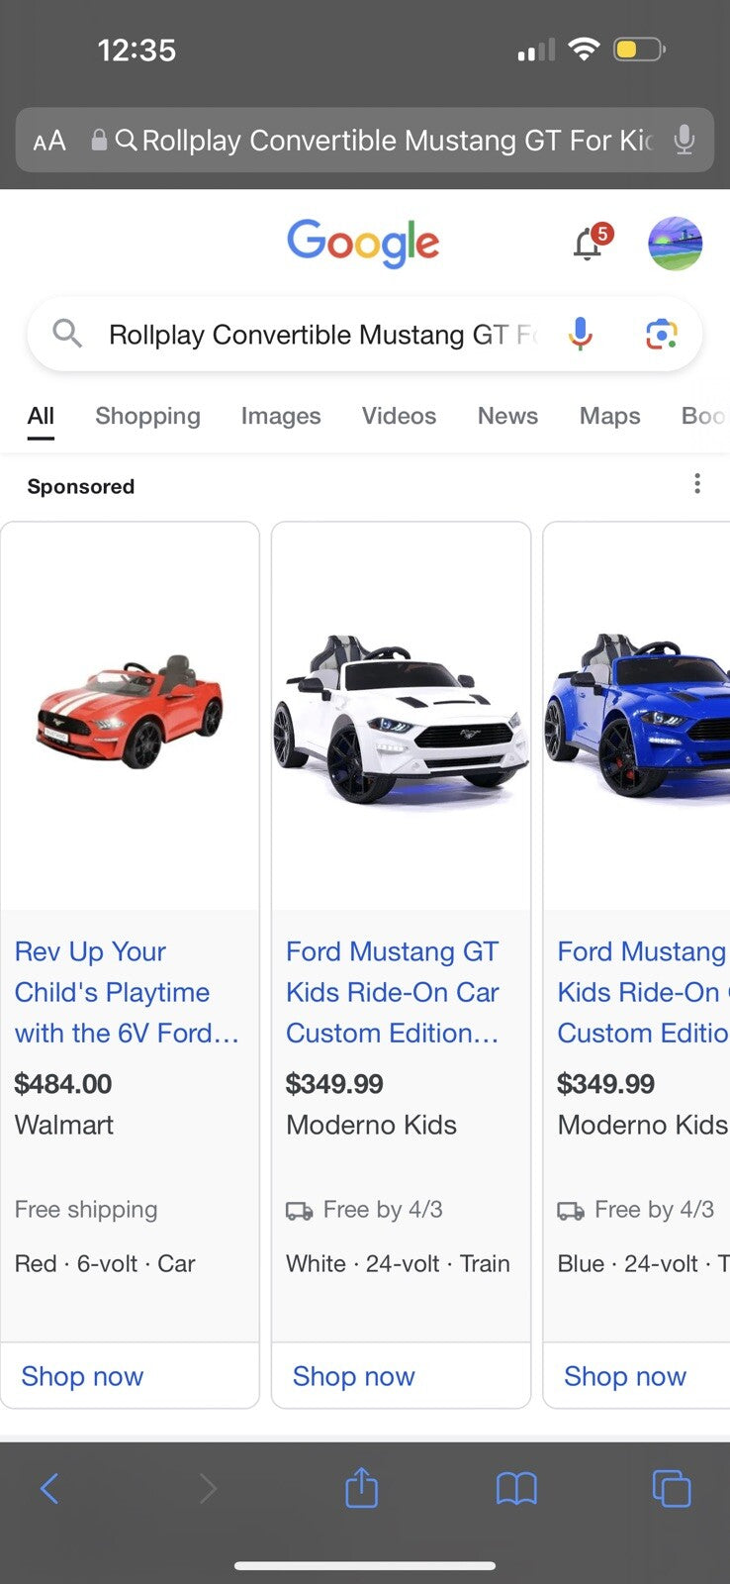Tap the Google logo
The width and height of the screenshot is (730, 1584).
[363, 243]
